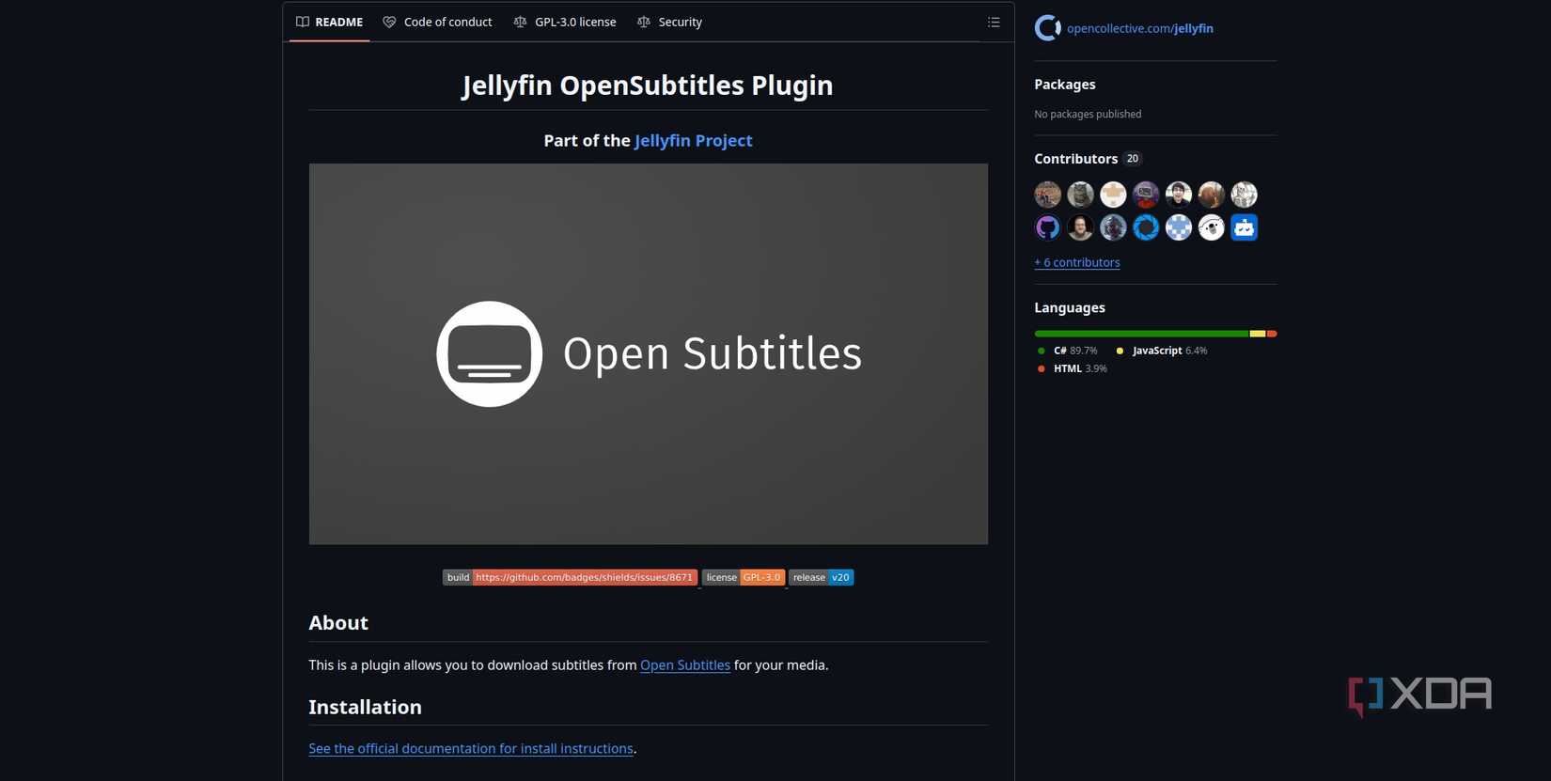
Task: Open the bearded man contributor avatar
Action: [1080, 227]
